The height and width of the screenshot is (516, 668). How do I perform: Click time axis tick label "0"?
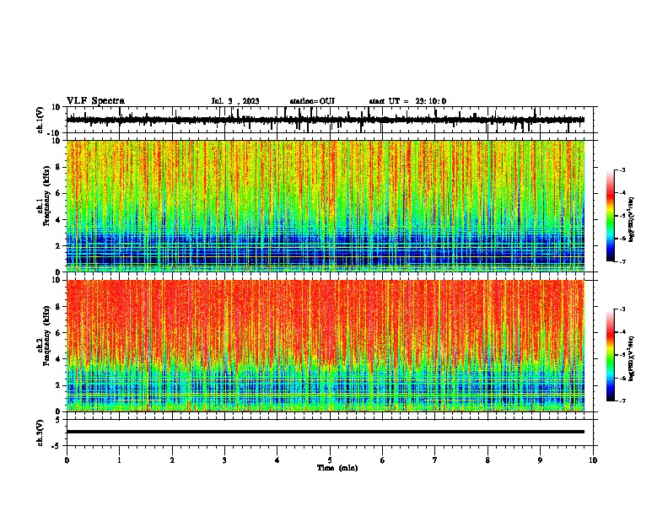(67, 460)
